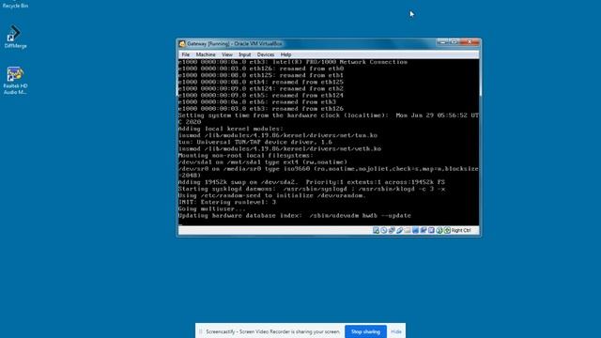The height and width of the screenshot is (338, 601).
Task: Open the Recycle Bin desktop icon
Action: pos(15,5)
